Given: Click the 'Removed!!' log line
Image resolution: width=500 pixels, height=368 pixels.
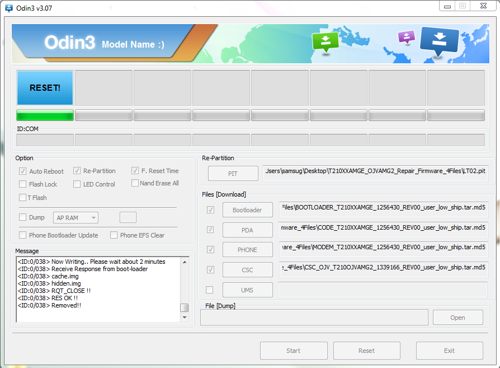Looking at the screenshot, I should click(49, 305).
